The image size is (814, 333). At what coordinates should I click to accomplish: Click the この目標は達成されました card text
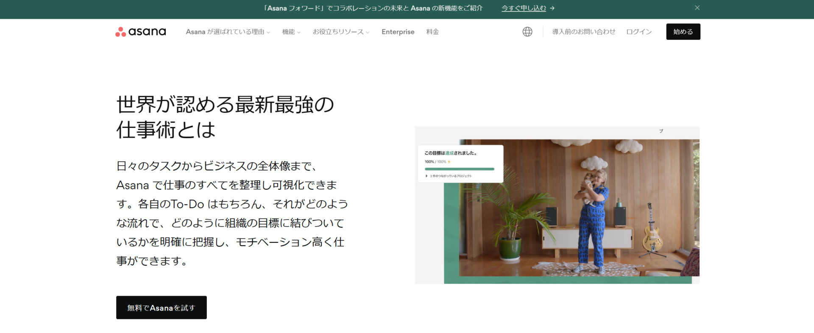tap(451, 153)
